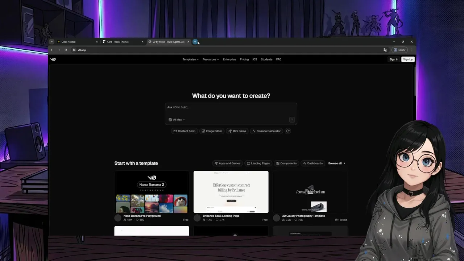Click the author avatar beside Nano Banana Pro Playground

click(118, 218)
